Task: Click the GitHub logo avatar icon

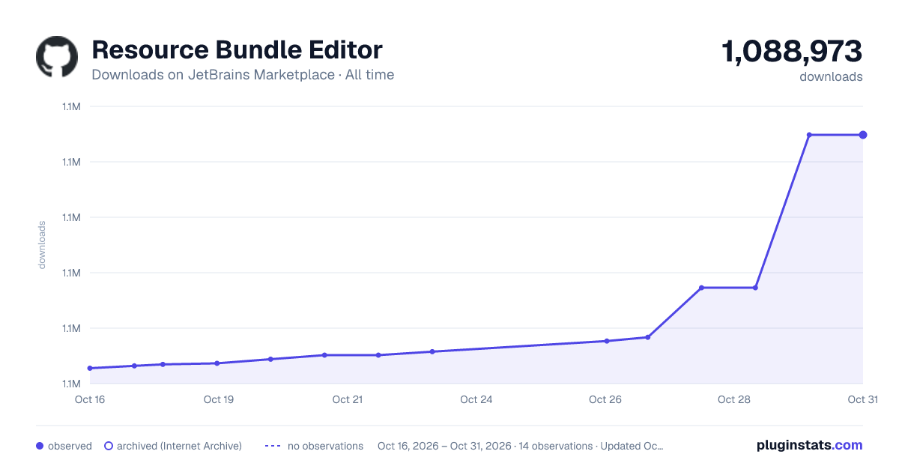Action: click(57, 57)
